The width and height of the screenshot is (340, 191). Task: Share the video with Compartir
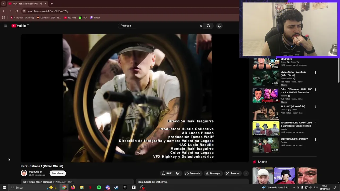click(193, 173)
